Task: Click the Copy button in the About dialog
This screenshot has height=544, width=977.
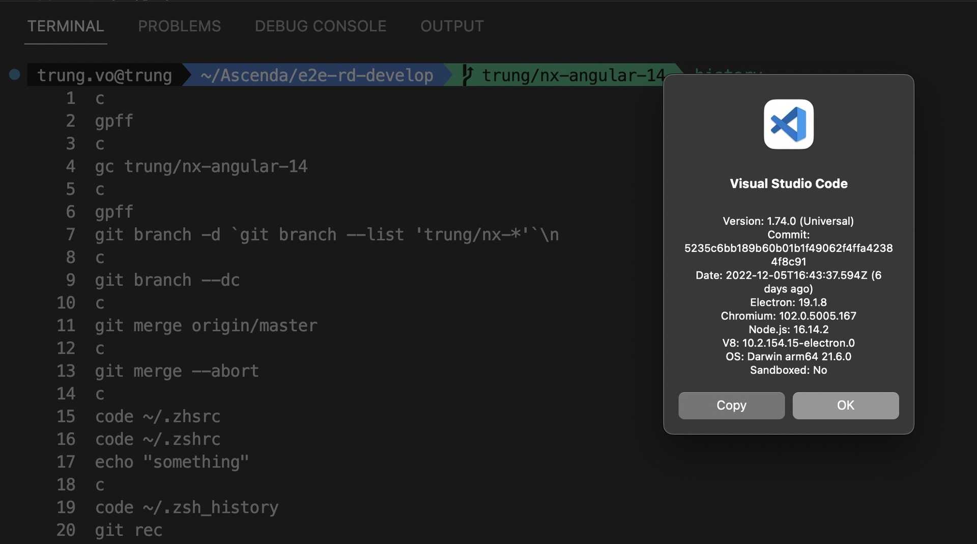Action: (731, 406)
